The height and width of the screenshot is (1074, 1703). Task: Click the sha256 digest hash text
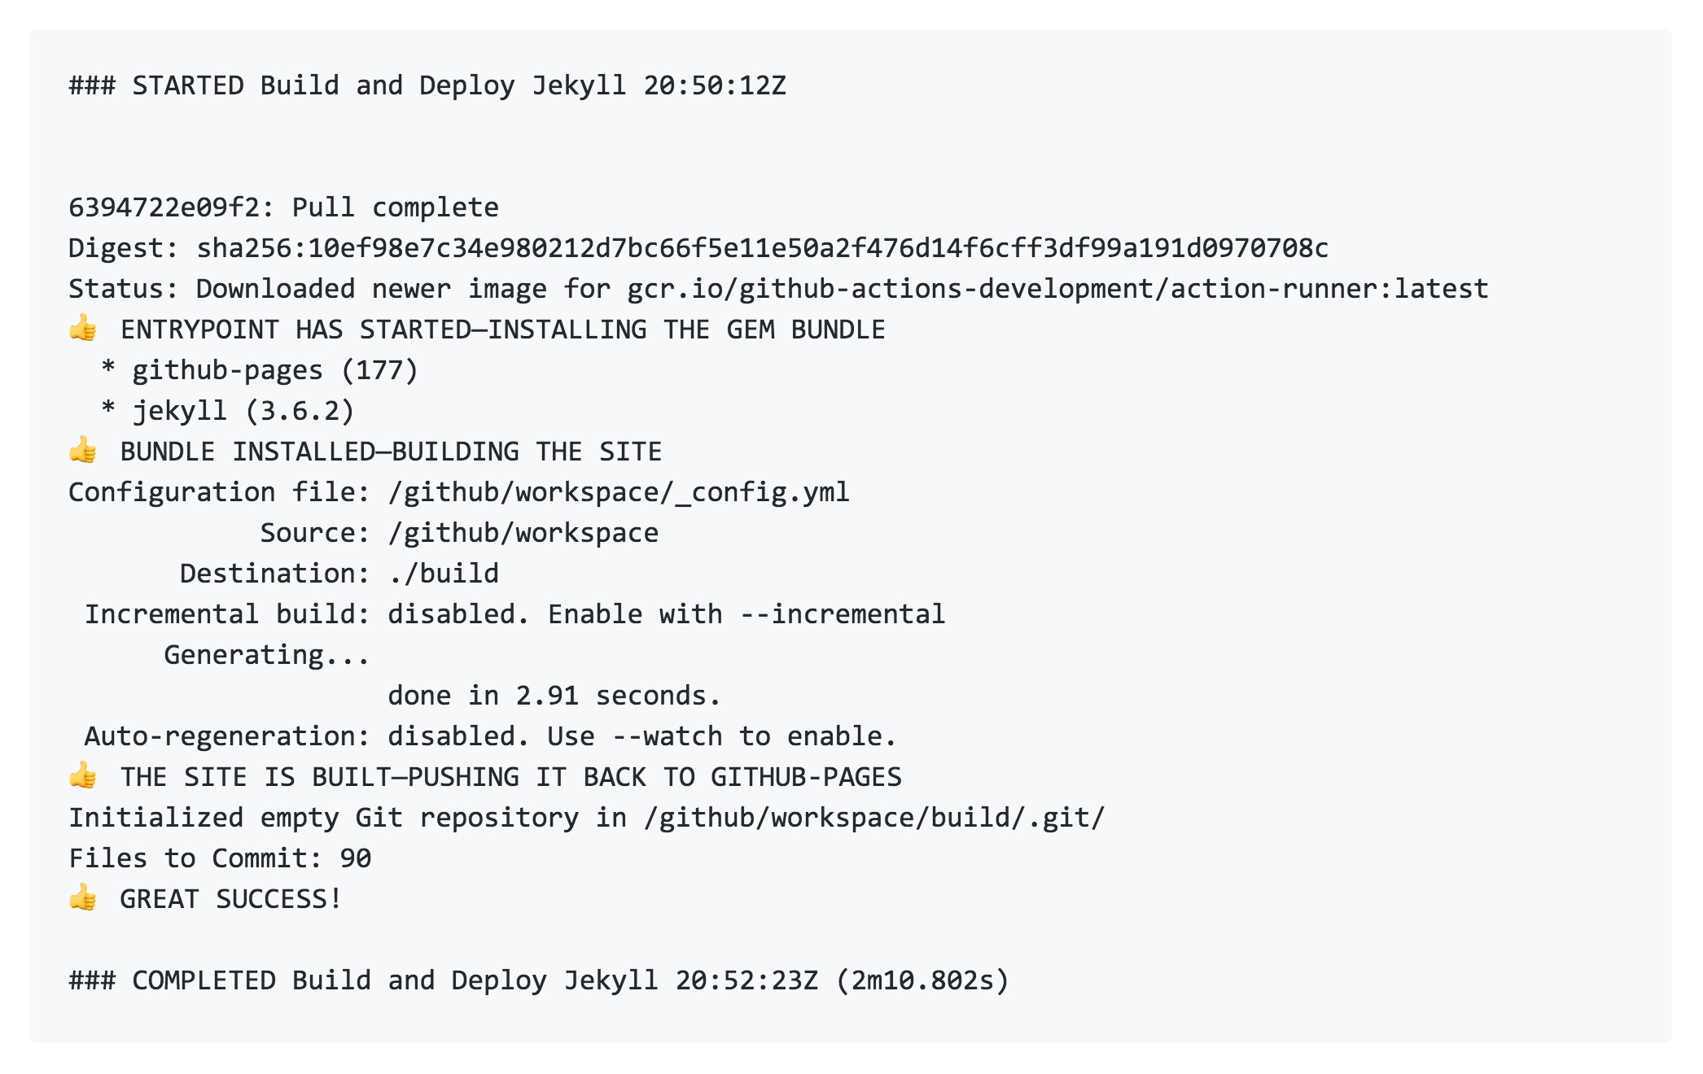(762, 247)
